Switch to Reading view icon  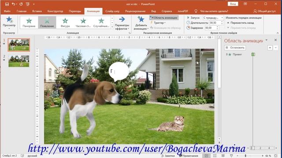pos(223,156)
